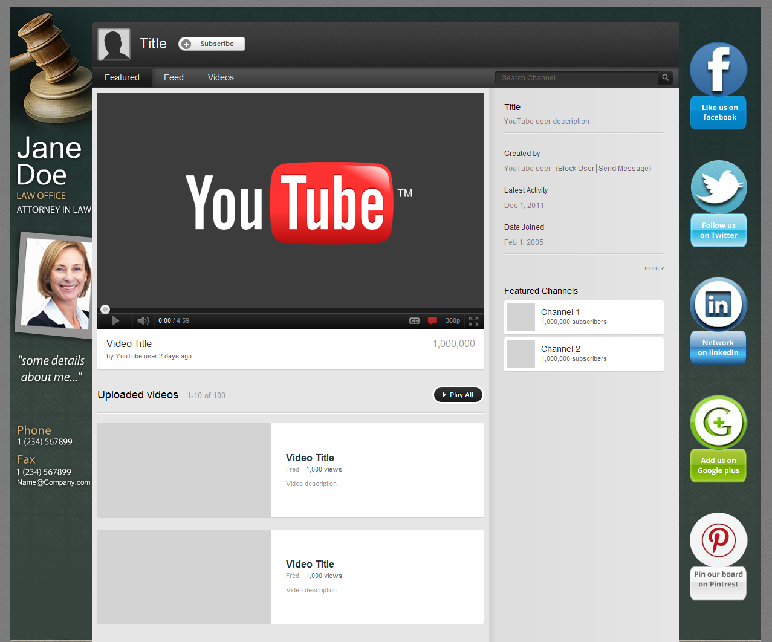Image resolution: width=772 pixels, height=642 pixels.
Task: Switch to the Feed tab
Action: pos(174,77)
